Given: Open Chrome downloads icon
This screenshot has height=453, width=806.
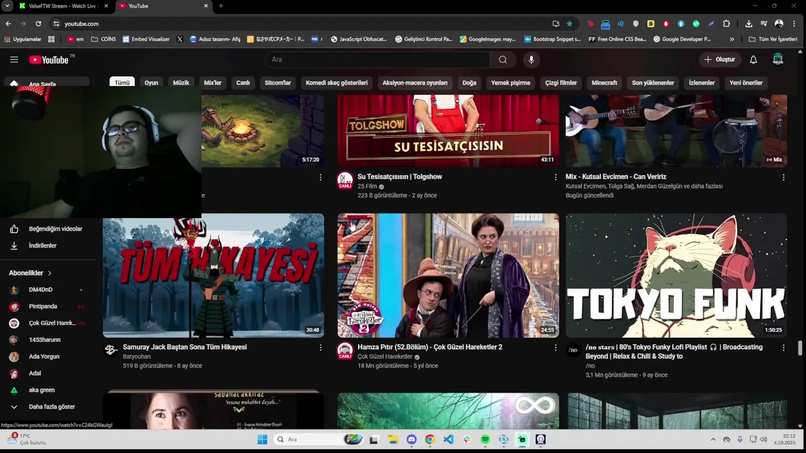Looking at the screenshot, I should [749, 23].
